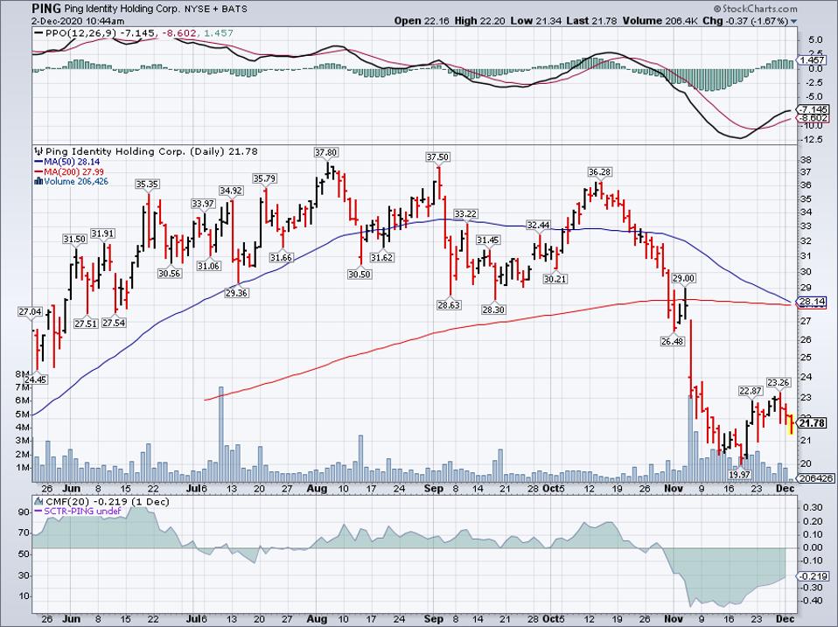
Task: Click the blue MA(50) line marker in the legend
Action: [x=38, y=162]
